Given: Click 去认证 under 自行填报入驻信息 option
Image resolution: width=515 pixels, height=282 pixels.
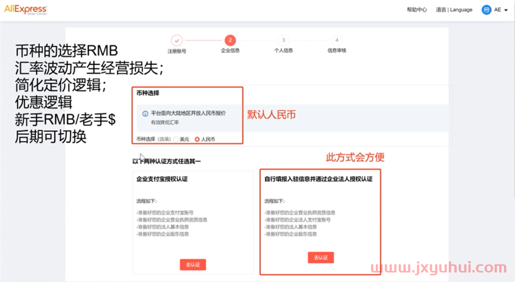Looking at the screenshot, I should point(321,257).
